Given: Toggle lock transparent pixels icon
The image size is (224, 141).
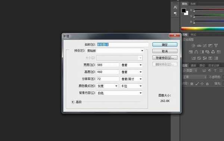Looking at the screenshot, I should point(192,84).
